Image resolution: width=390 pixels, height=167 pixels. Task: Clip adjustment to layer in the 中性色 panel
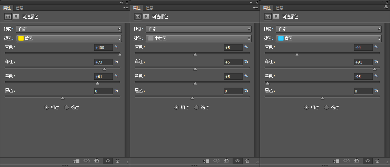(206, 161)
